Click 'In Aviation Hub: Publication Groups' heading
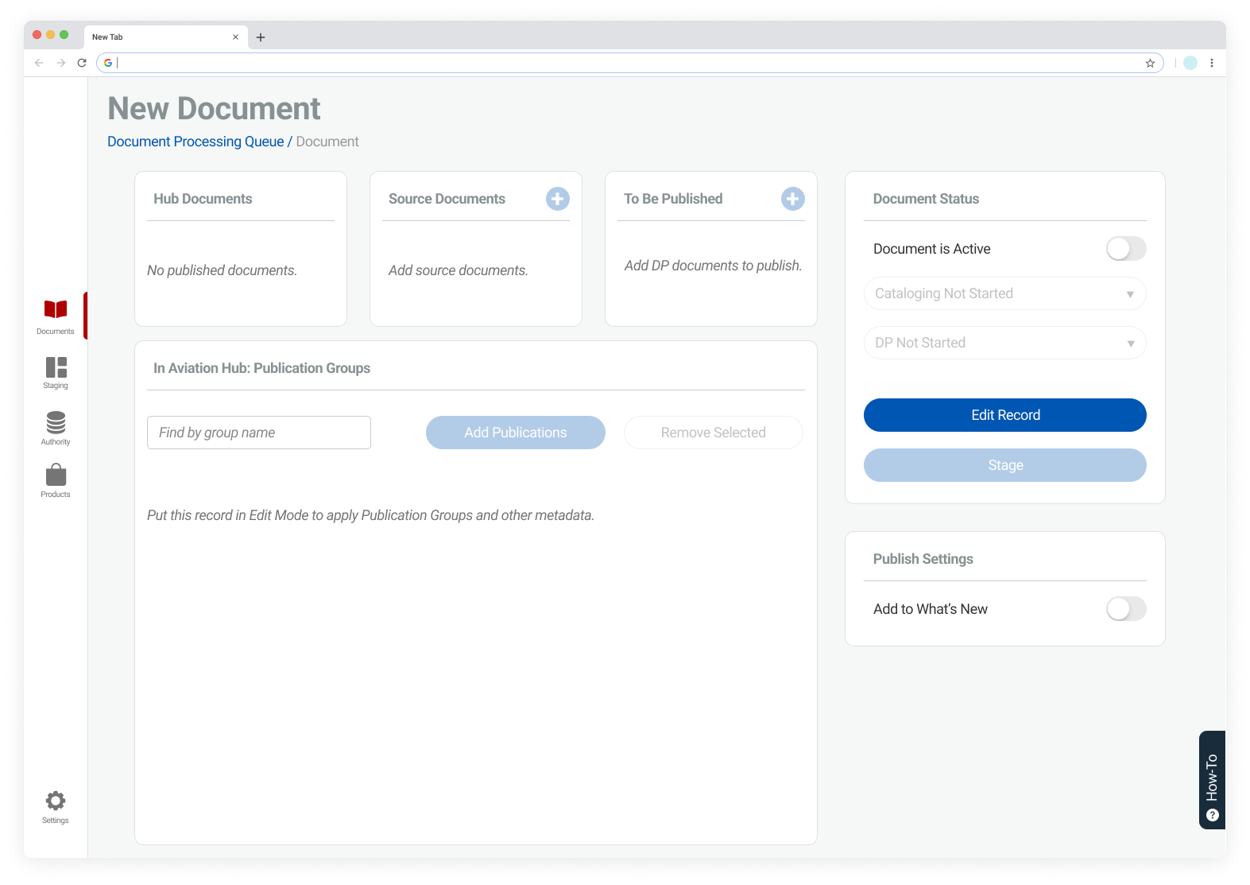The image size is (1250, 885). 261,368
